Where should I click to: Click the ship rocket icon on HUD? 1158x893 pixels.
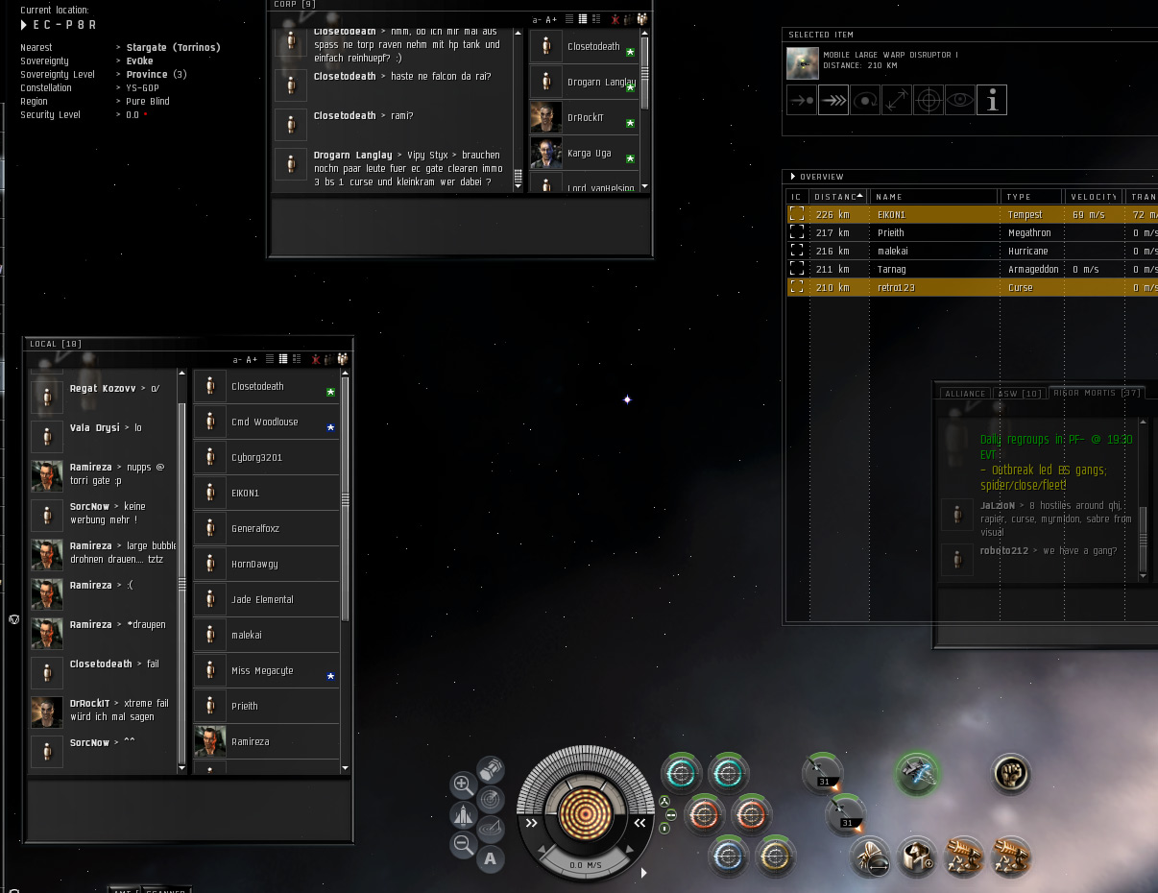(x=463, y=815)
